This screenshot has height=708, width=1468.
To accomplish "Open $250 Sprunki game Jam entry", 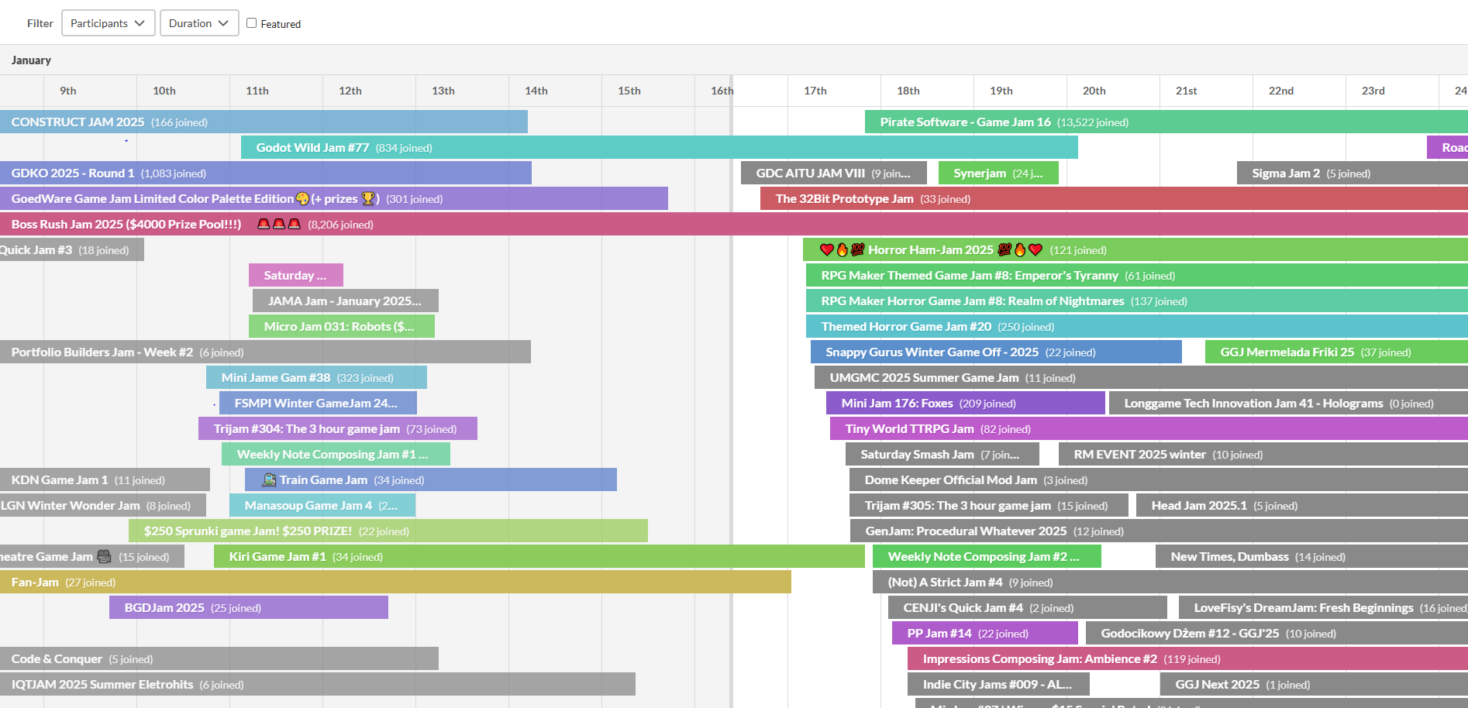I will 388,531.
